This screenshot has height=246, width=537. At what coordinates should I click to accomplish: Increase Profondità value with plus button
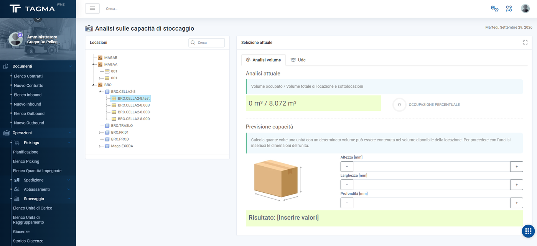point(517,203)
